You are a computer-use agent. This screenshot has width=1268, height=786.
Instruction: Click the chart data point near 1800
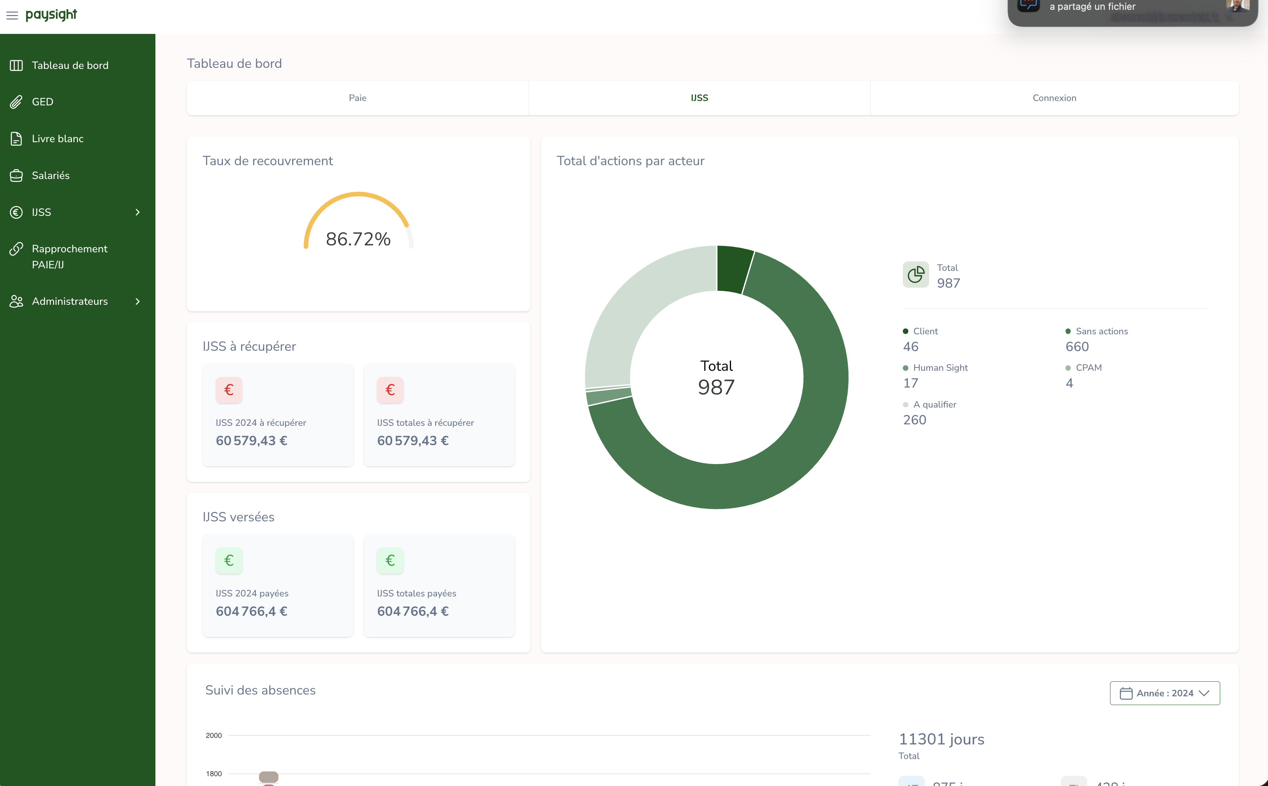(x=268, y=777)
